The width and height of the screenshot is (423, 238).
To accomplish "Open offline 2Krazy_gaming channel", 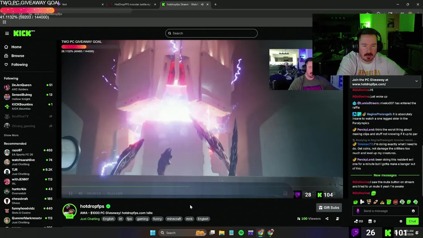I will 28,126.
